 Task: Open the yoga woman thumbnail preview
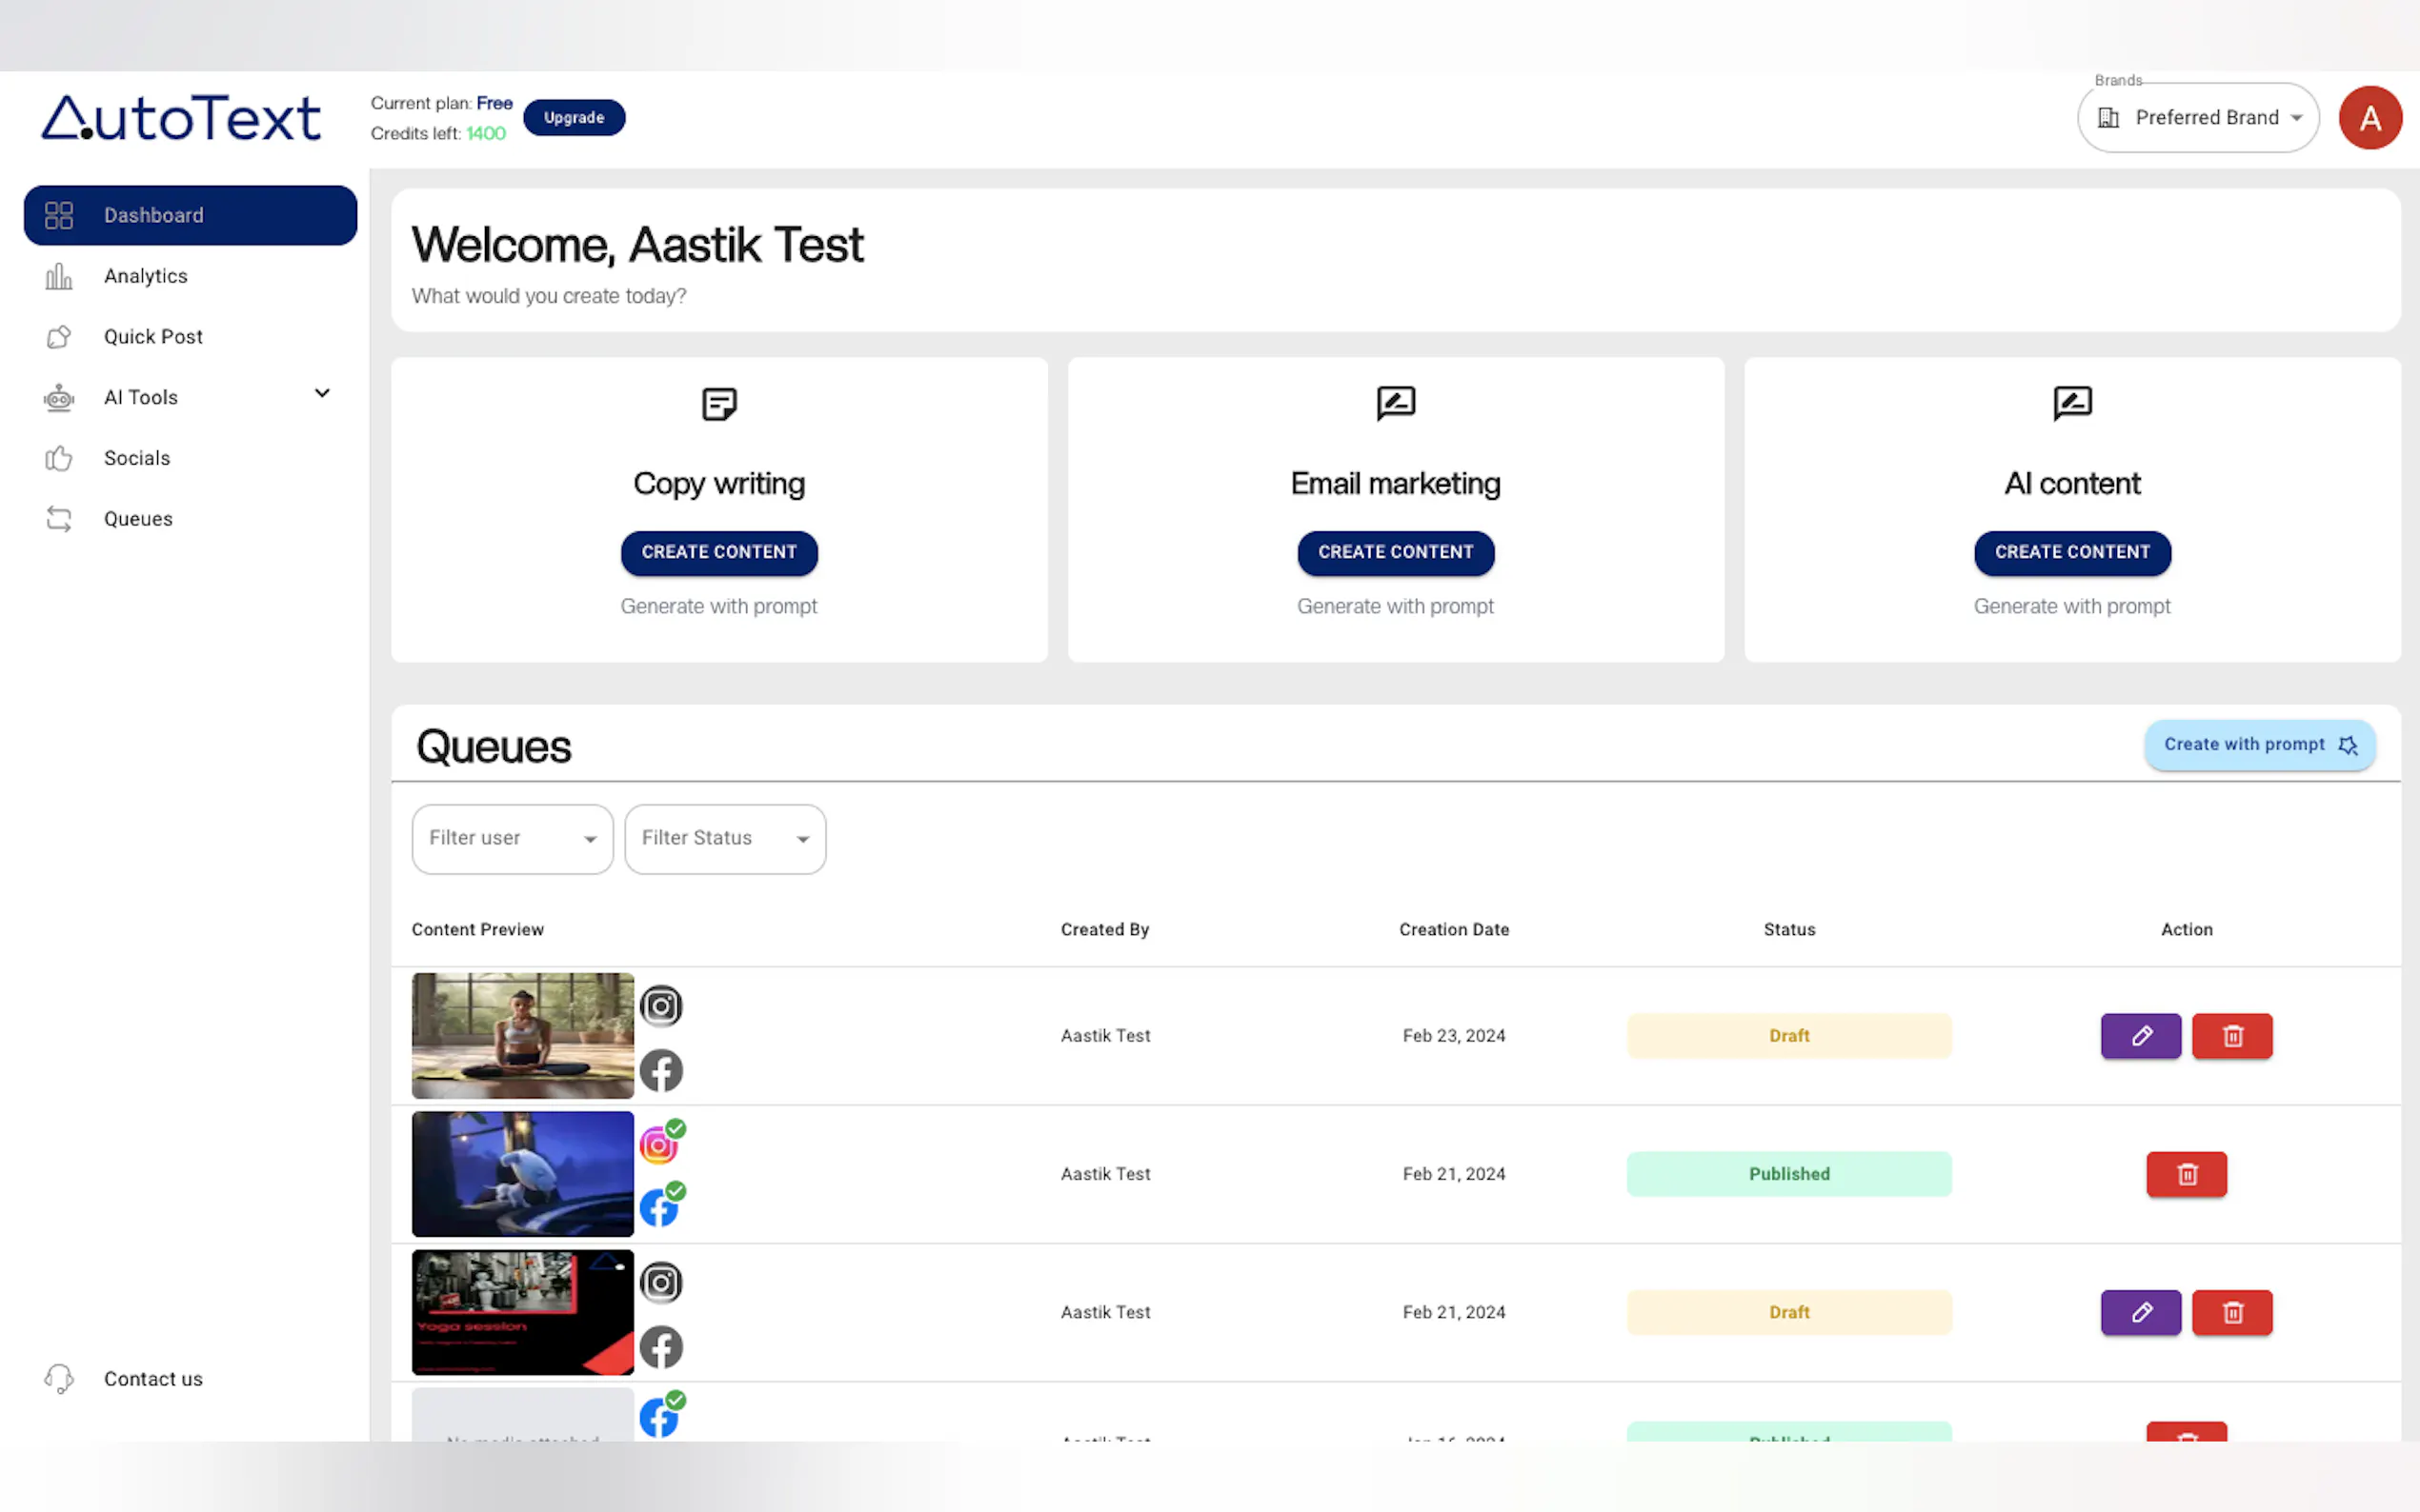point(522,1036)
